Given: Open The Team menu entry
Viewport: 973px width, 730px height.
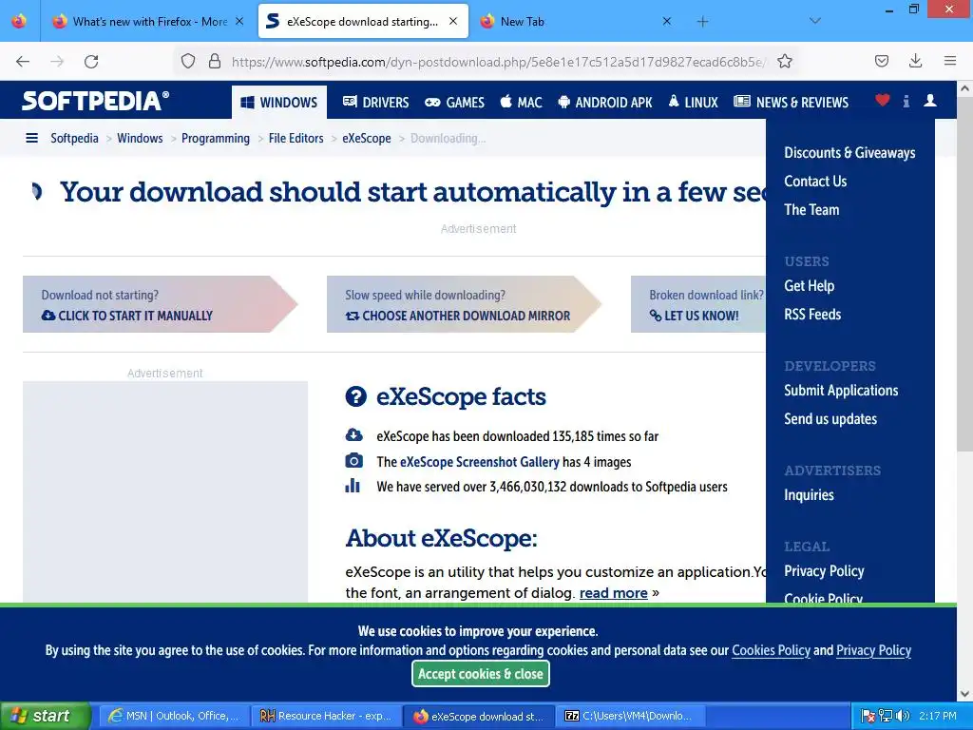Looking at the screenshot, I should [811, 210].
